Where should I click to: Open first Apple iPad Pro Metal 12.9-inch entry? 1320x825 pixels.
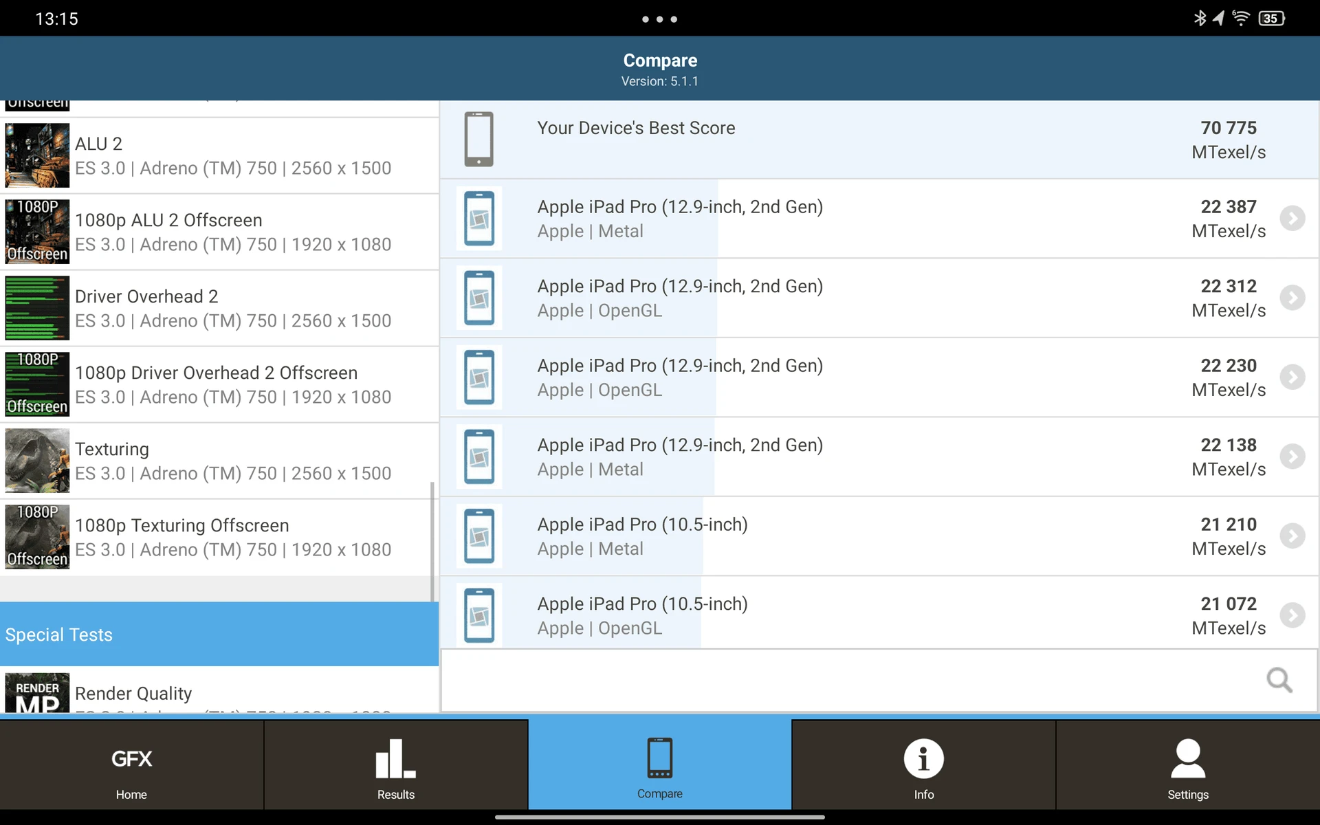tap(879, 219)
